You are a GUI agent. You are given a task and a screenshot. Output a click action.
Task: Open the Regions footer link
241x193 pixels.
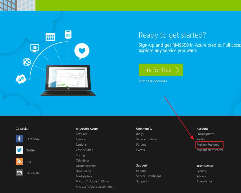pos(81,145)
